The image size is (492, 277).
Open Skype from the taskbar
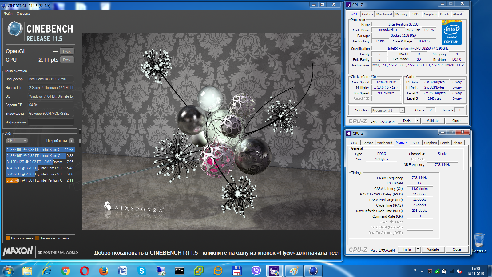click(x=142, y=271)
